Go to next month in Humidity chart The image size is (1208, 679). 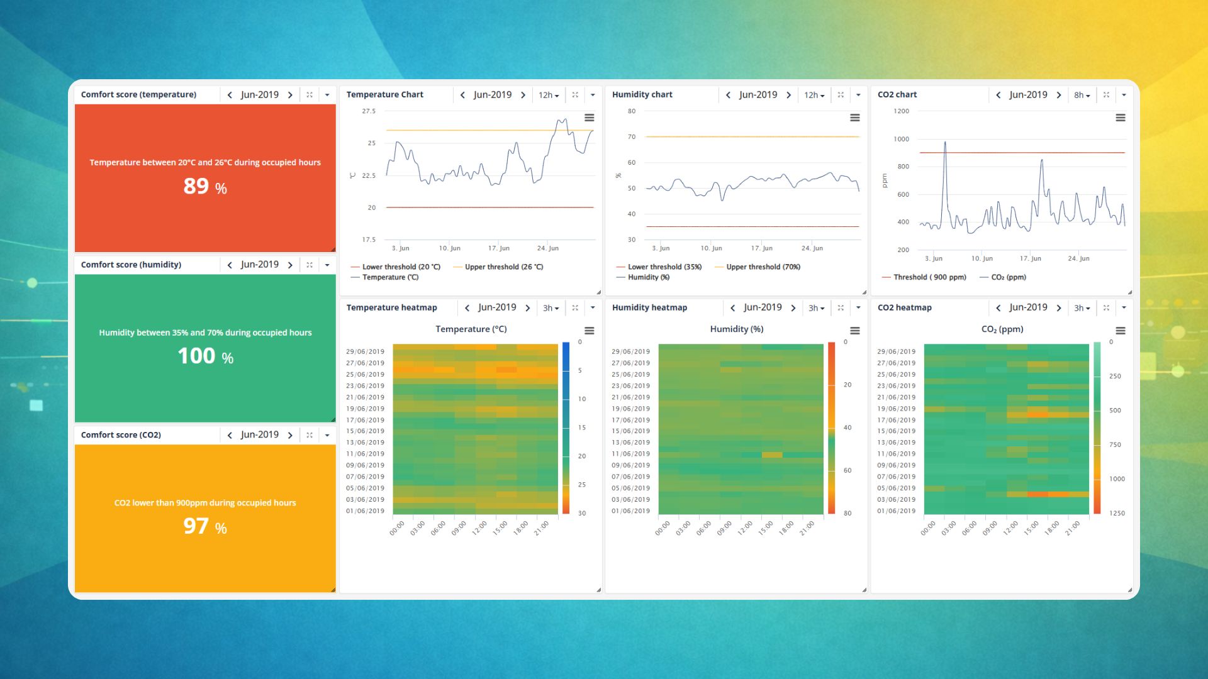(788, 95)
